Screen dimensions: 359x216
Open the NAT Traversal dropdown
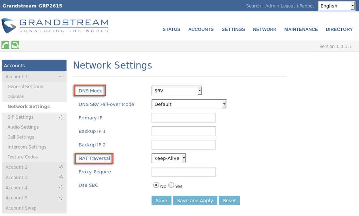pos(169,158)
